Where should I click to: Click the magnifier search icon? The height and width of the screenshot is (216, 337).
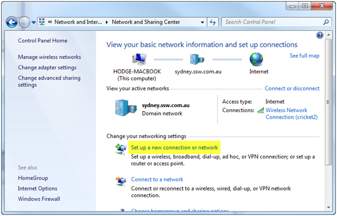pos(326,22)
